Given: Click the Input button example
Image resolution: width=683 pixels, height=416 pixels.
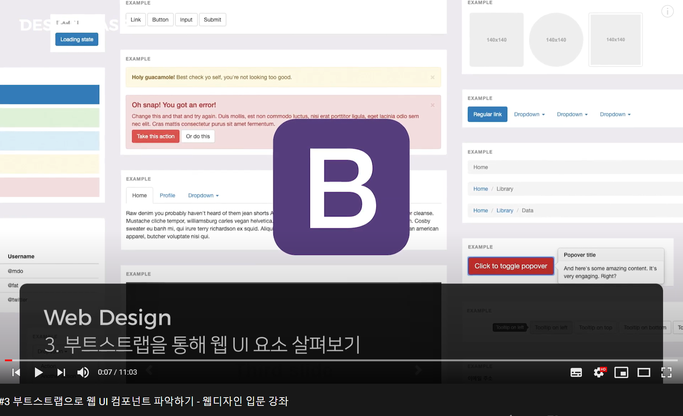Looking at the screenshot, I should 186,20.
